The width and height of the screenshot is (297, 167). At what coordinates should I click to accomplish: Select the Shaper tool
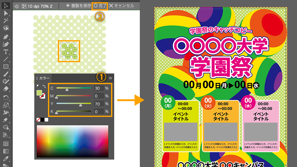click(6, 82)
